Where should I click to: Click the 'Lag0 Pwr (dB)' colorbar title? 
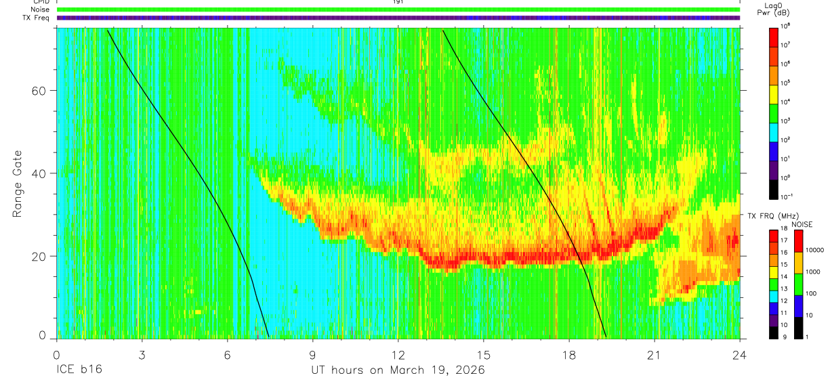point(774,9)
